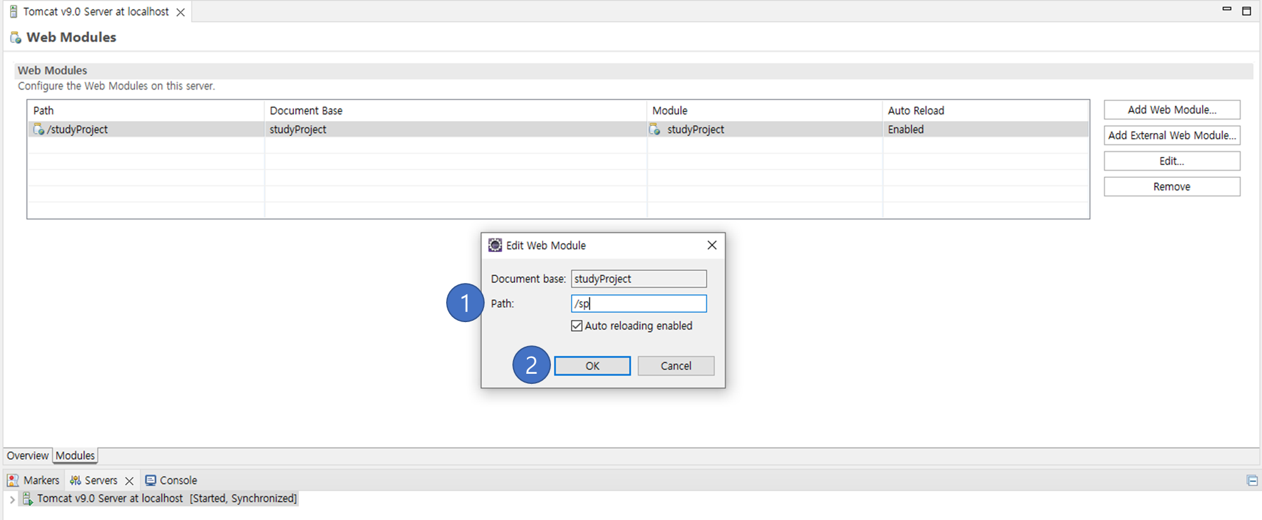Screen dimensions: 1262x520
Task: Confirm the dialog with OK
Action: click(592, 366)
